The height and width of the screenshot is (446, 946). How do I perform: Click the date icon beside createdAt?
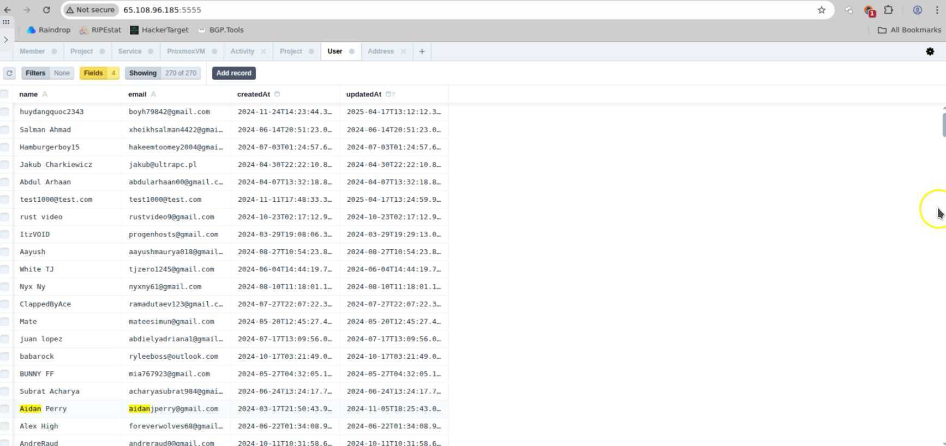[x=277, y=94]
